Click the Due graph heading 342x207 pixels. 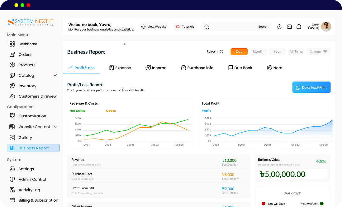(x=292, y=193)
